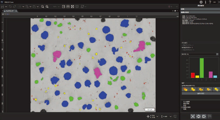
Task: Zoom in with the magnifier plus icon
Action: pos(47,7)
